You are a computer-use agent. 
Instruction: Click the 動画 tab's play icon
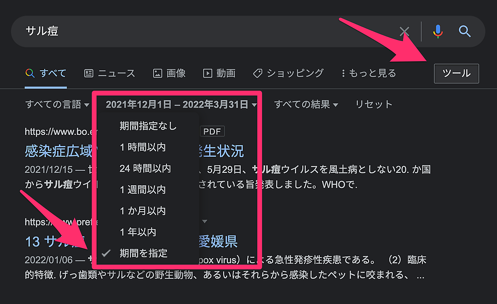click(207, 74)
